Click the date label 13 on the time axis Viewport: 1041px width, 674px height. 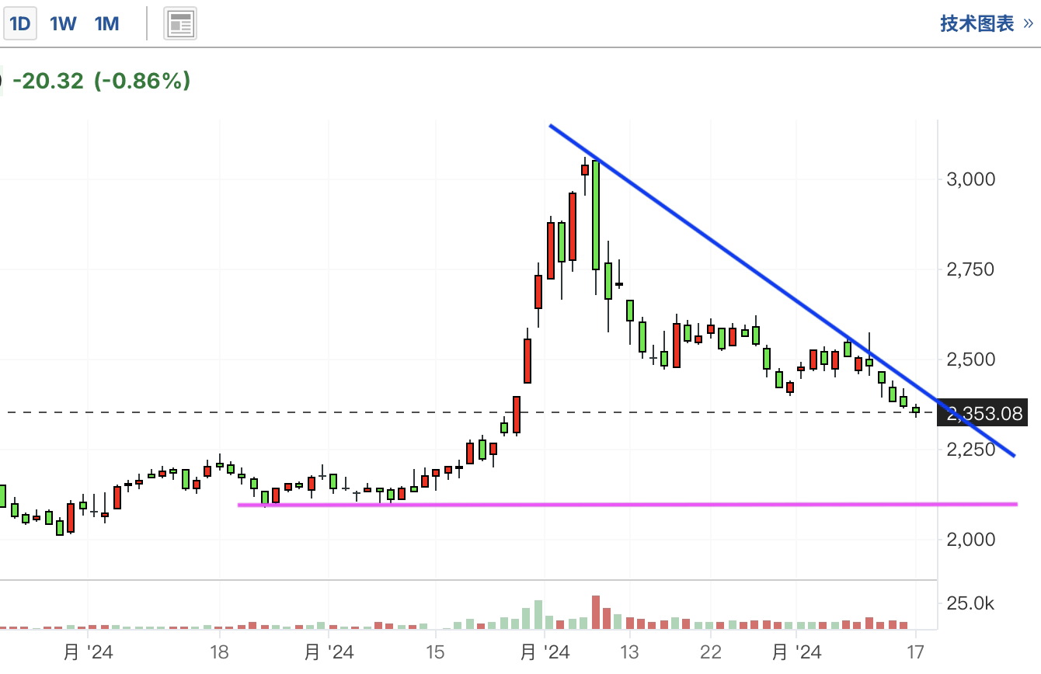click(x=628, y=652)
